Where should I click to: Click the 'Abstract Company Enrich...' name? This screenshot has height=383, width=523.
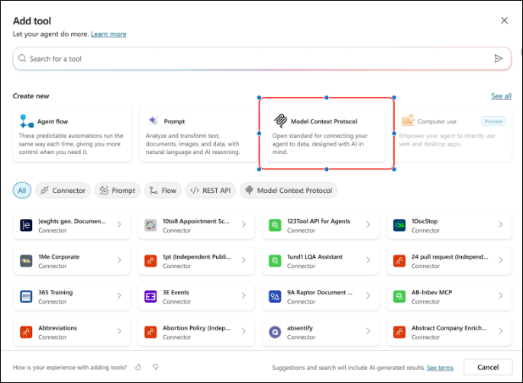[x=449, y=328]
